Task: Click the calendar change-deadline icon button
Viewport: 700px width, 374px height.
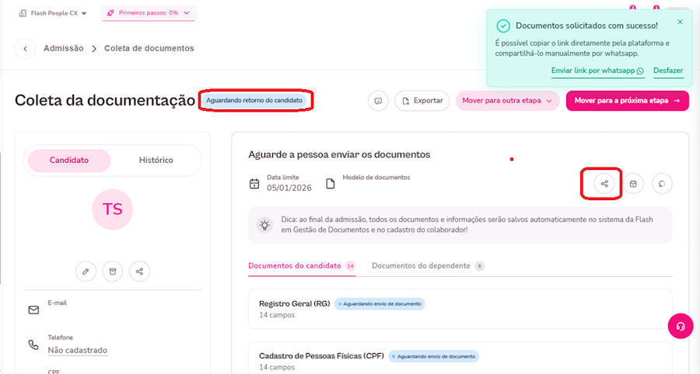Action: (x=633, y=183)
